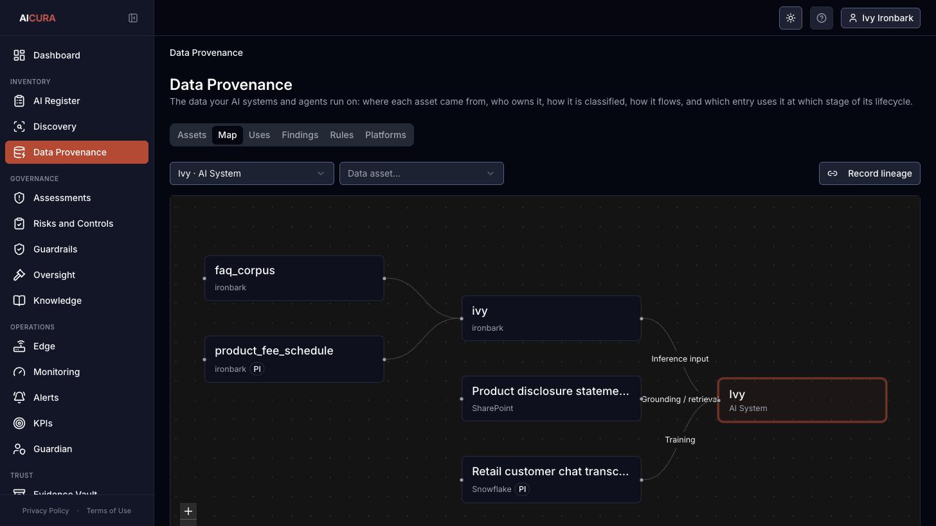
Task: Click the Inference input edge label
Action: 680,359
